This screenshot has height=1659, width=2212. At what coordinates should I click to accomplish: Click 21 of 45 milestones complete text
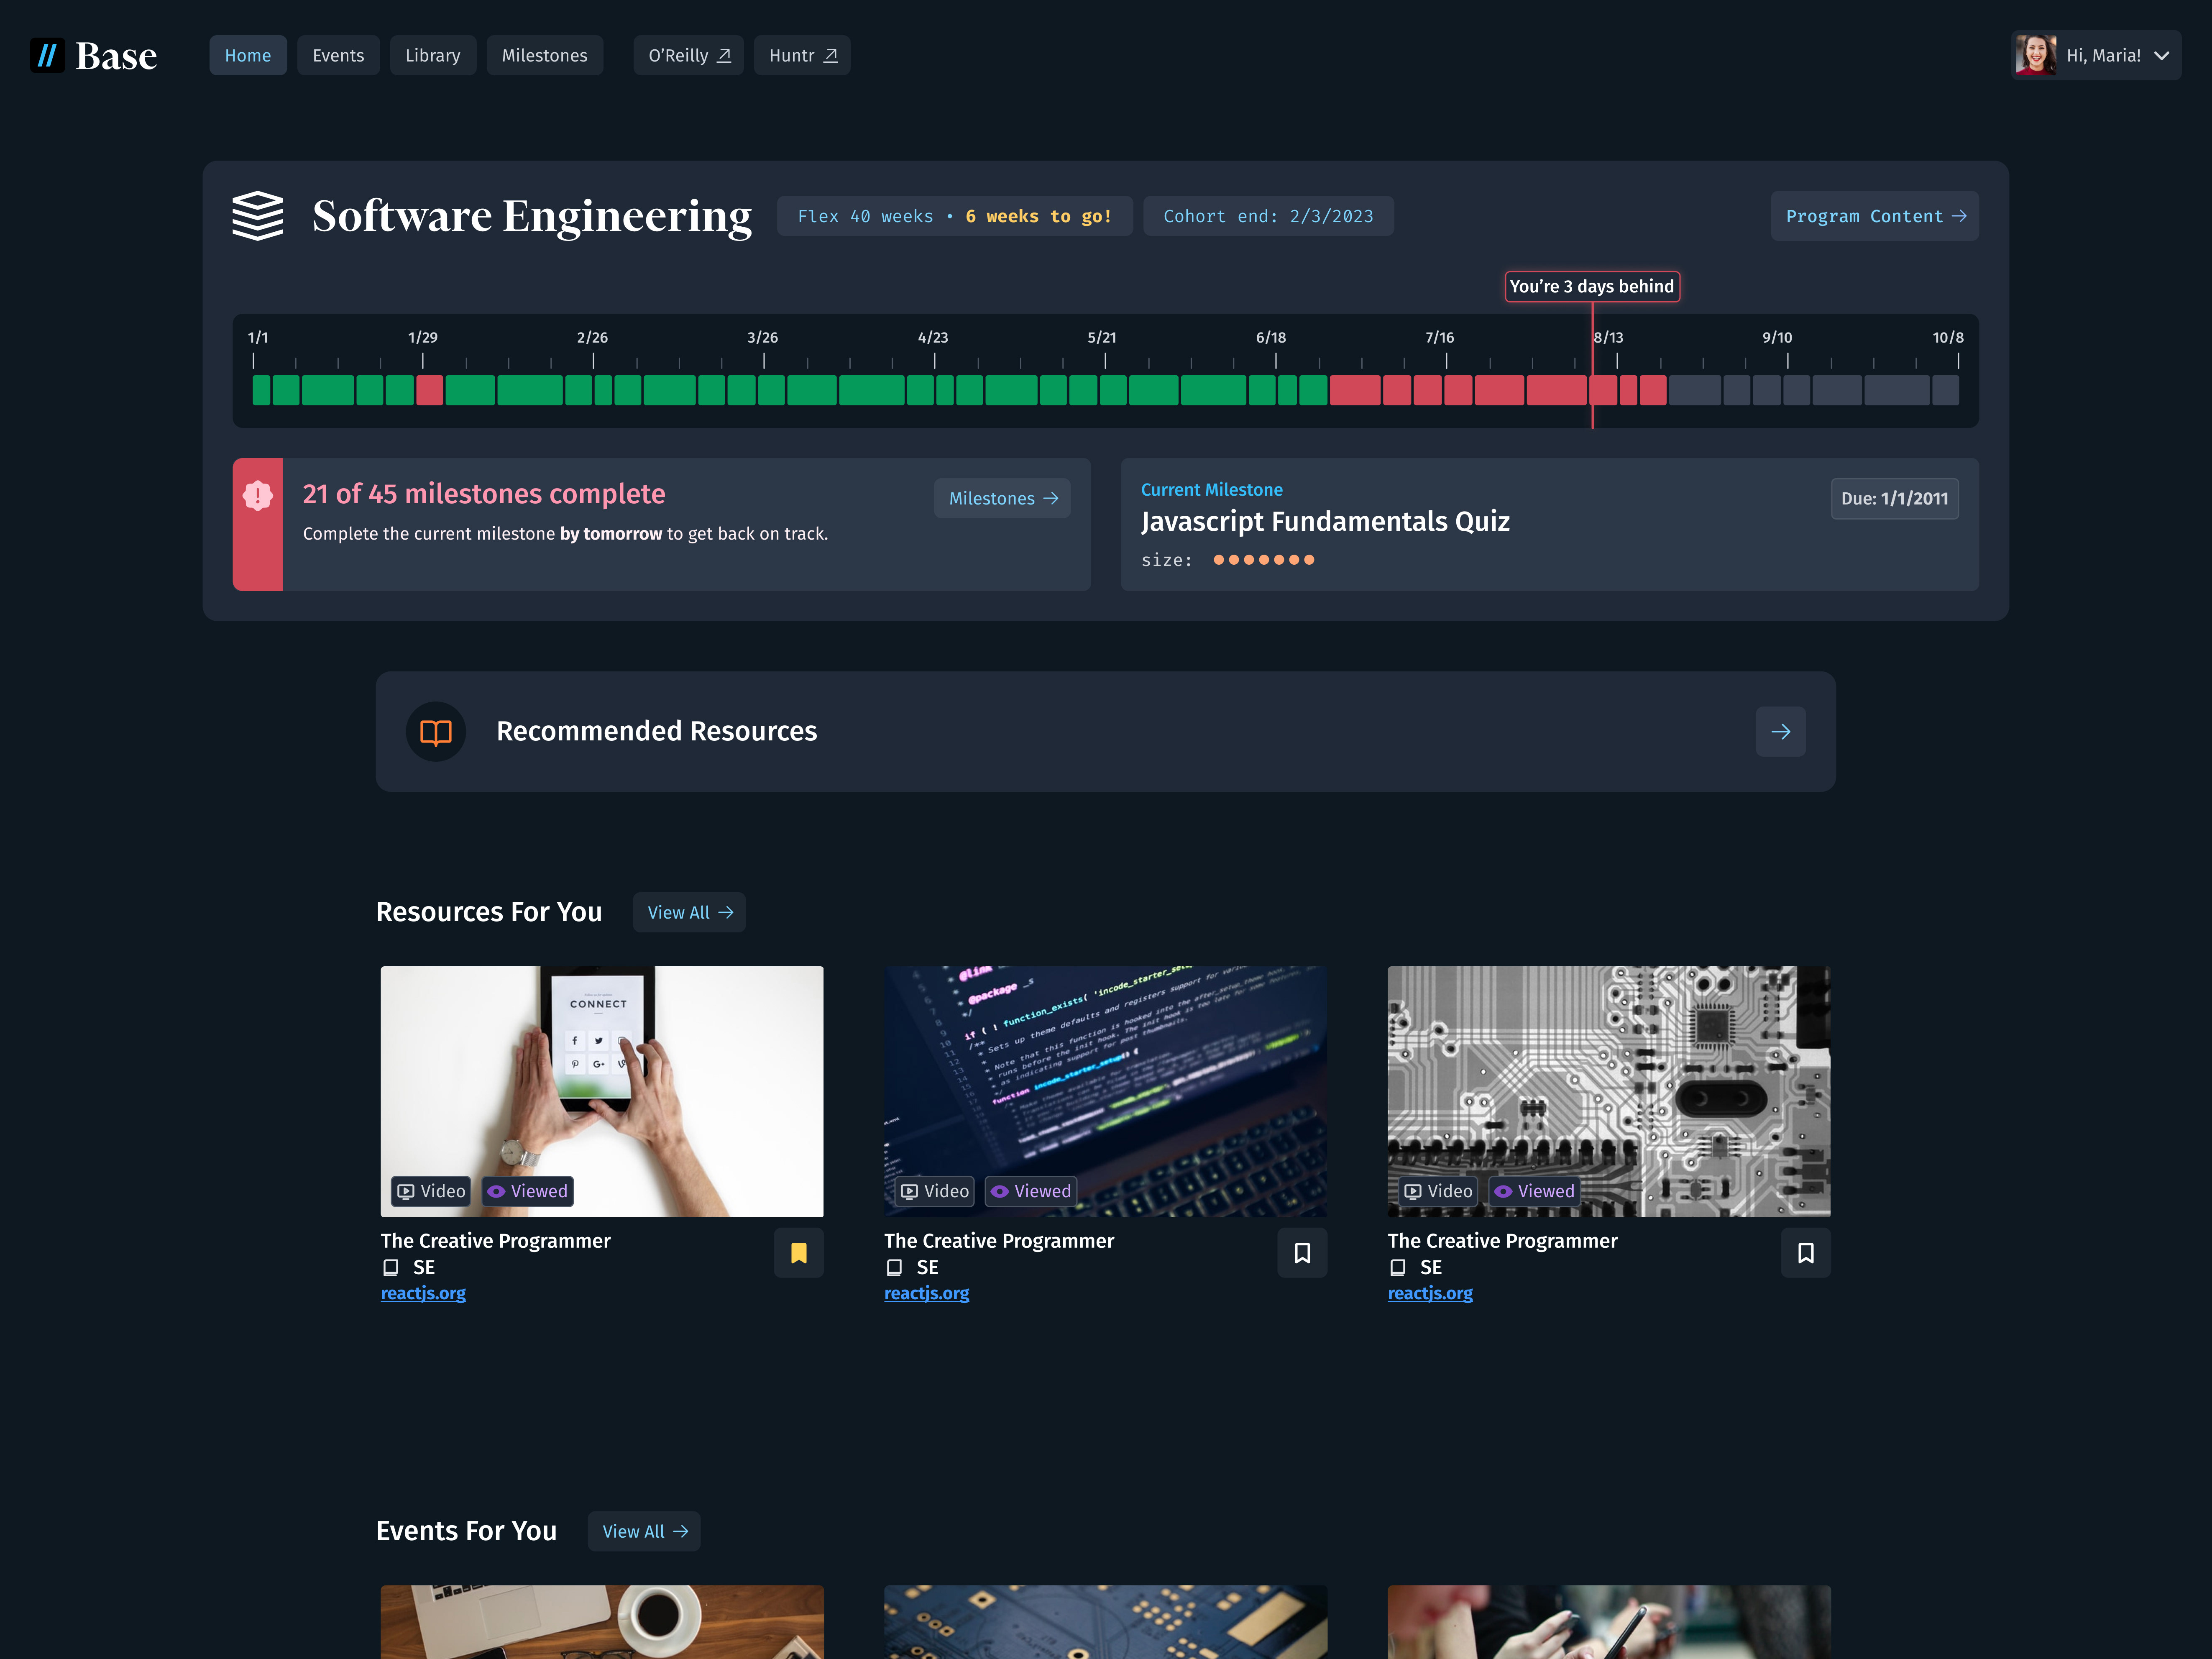pos(484,494)
